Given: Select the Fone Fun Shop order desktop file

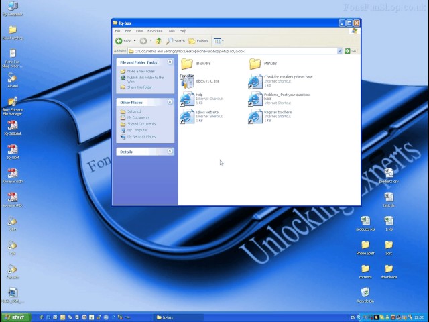Looking at the screenshot, I should (13, 58).
